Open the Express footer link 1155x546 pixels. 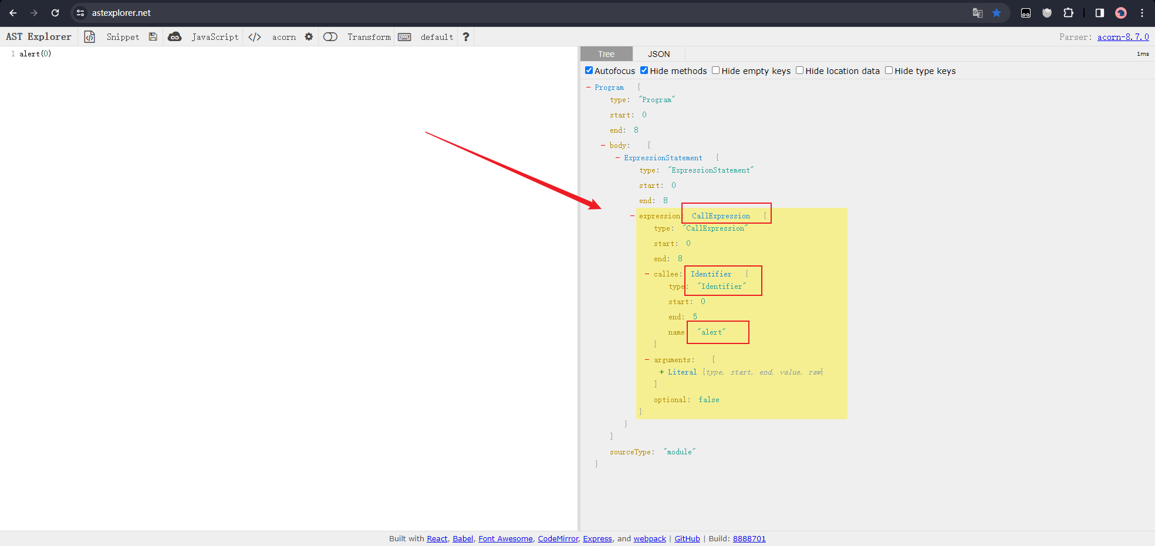tap(597, 539)
